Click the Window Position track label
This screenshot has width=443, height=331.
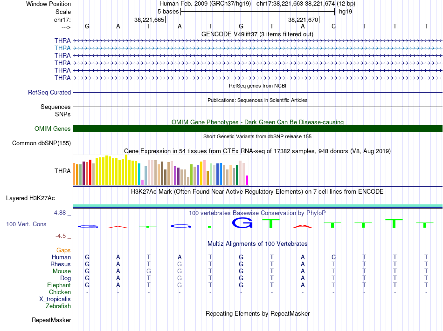(x=48, y=4)
